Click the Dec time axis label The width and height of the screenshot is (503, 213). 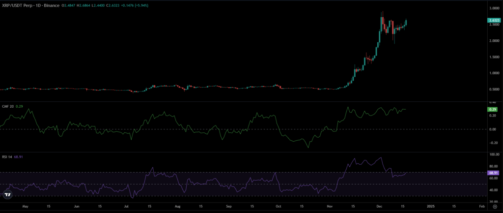379,206
